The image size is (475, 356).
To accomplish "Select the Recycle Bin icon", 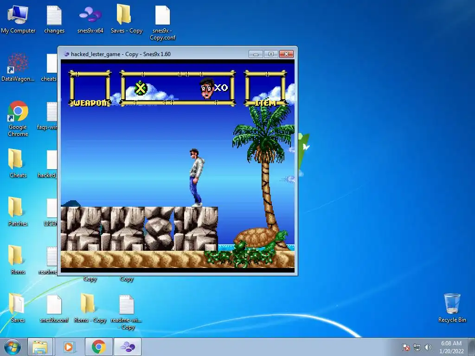I will pyautogui.click(x=452, y=308).
